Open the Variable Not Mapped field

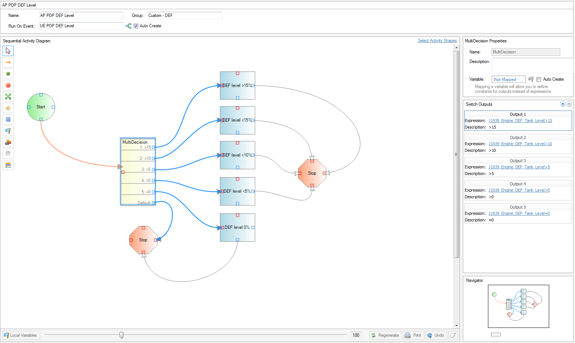508,79
